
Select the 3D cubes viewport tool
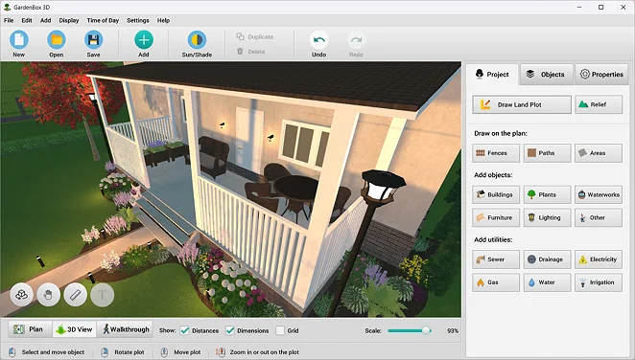tap(21, 295)
